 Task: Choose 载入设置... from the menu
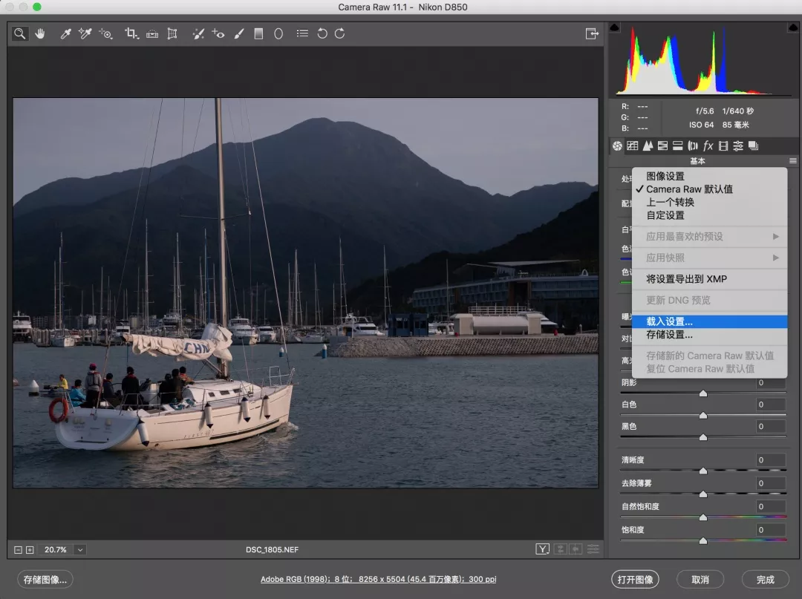(x=669, y=321)
